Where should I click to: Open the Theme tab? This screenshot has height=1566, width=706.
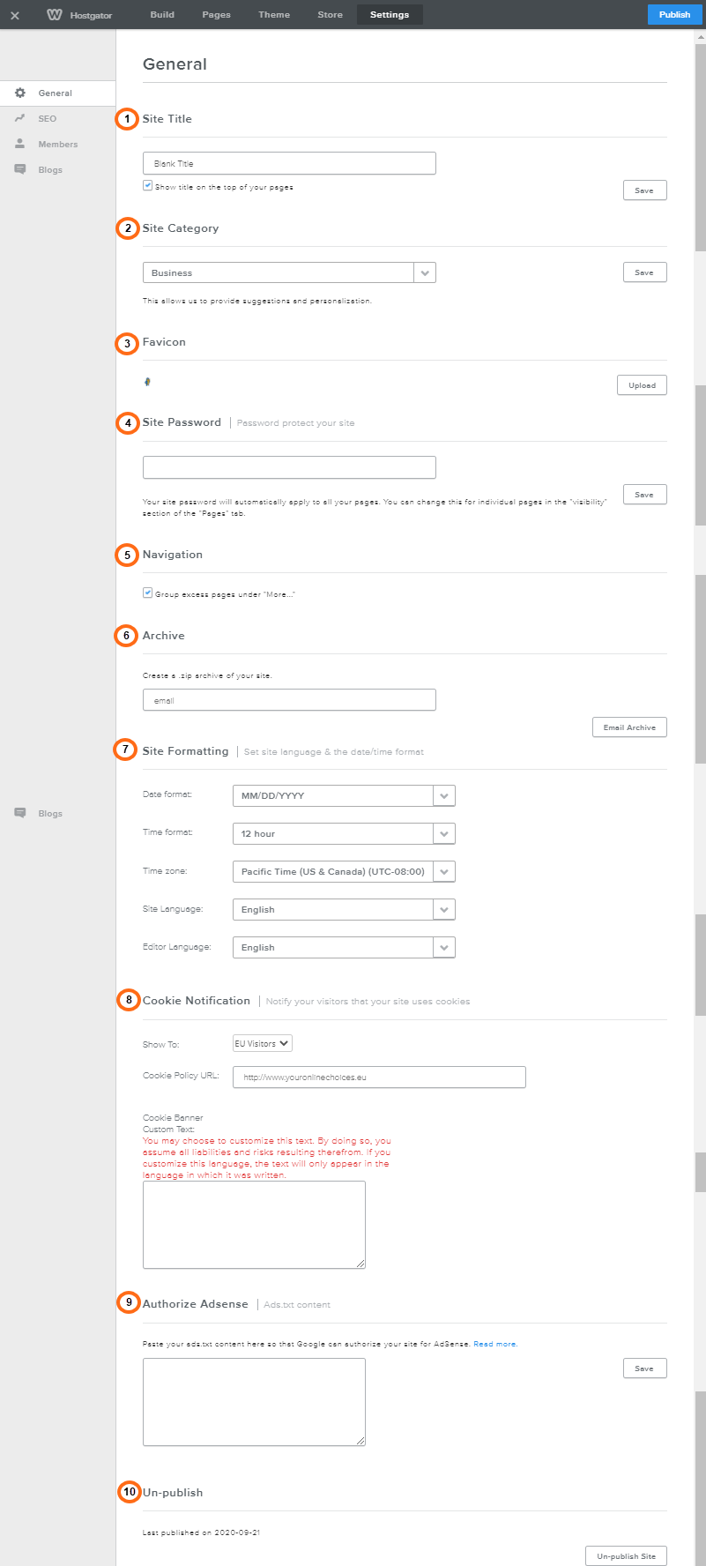tap(274, 15)
